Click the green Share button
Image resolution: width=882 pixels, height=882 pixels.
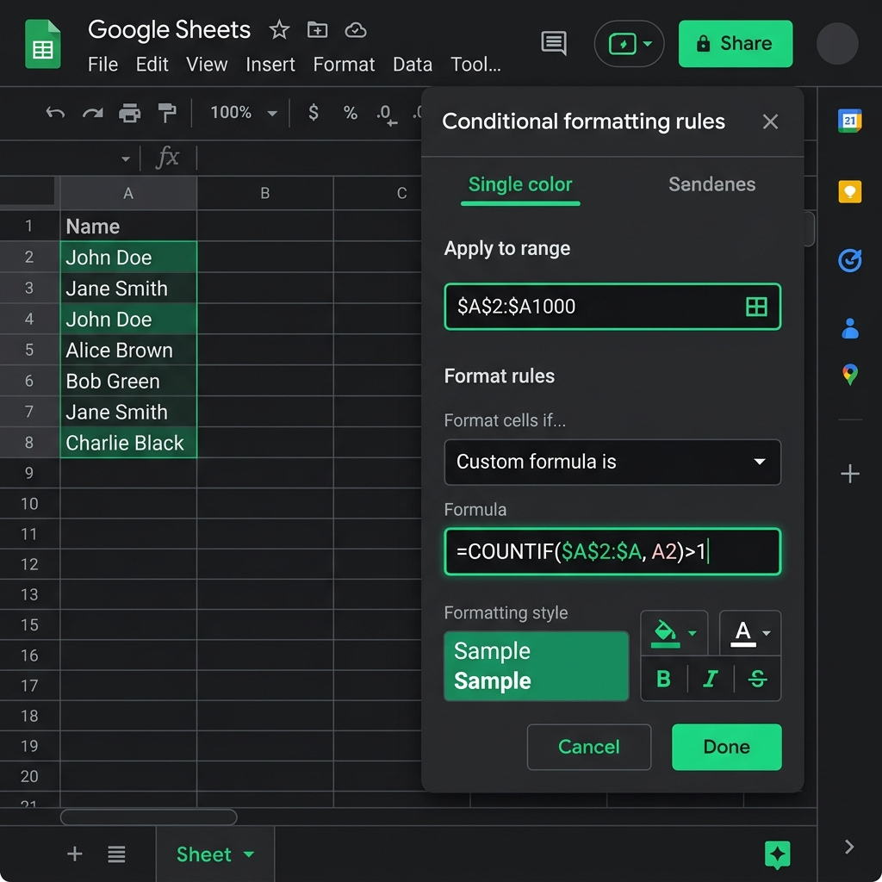point(736,44)
